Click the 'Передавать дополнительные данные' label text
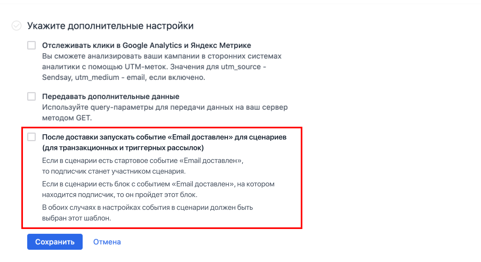481x262 pixels. coord(111,96)
